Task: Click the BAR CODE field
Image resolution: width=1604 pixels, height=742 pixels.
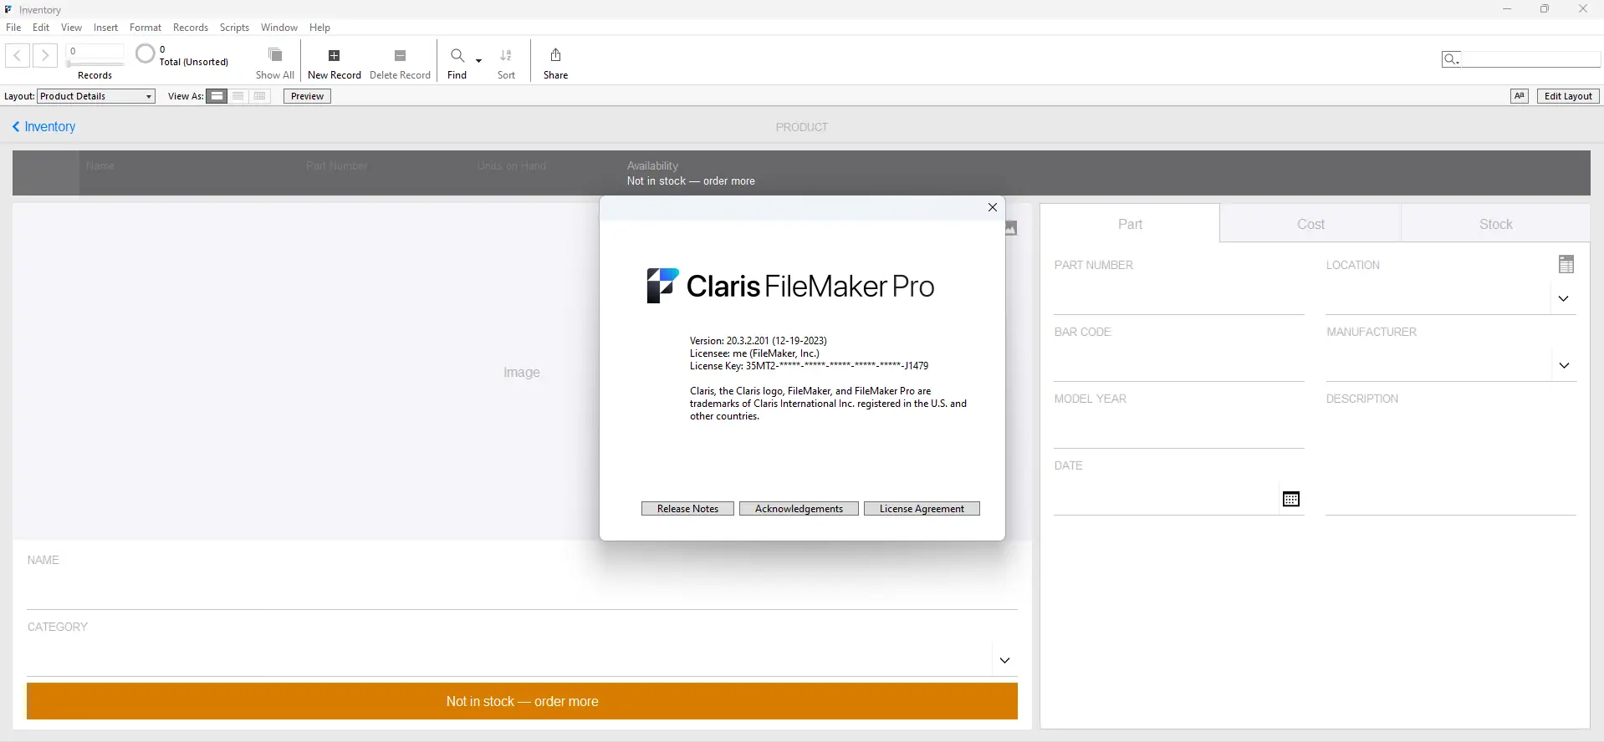Action: point(1179,365)
